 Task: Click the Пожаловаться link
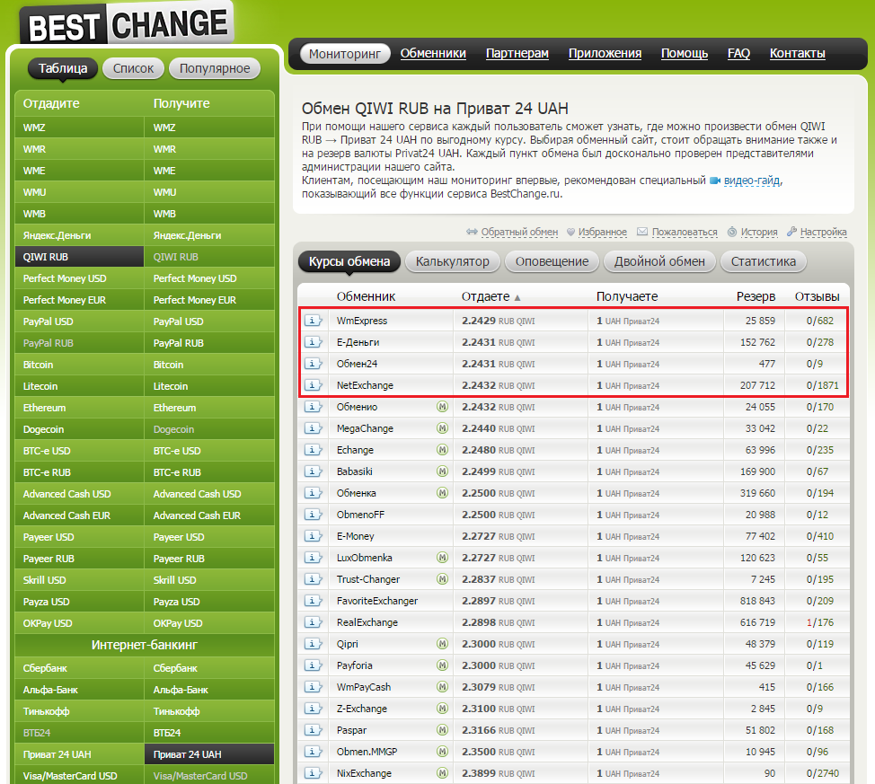tap(685, 232)
